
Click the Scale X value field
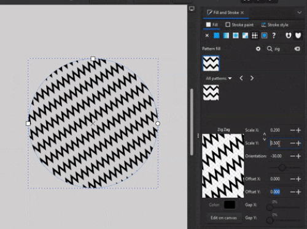278,130
